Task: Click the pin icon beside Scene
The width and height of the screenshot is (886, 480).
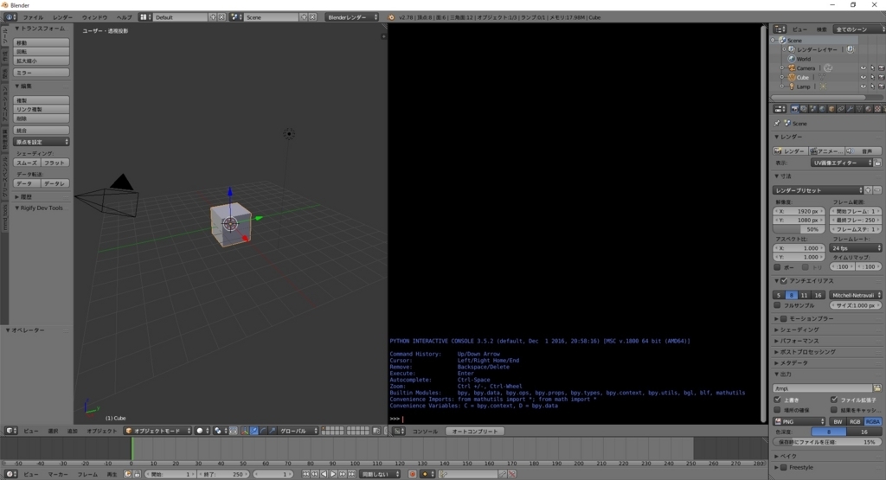Action: click(777, 123)
